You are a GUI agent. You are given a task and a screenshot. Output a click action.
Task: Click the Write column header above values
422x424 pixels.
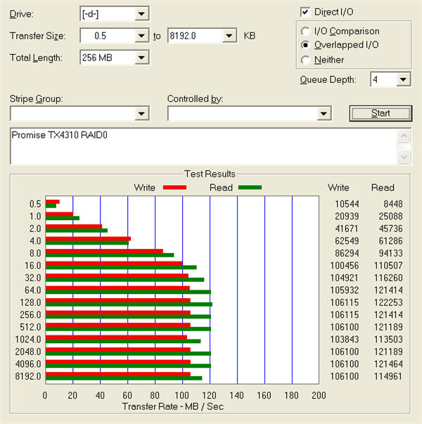point(338,188)
